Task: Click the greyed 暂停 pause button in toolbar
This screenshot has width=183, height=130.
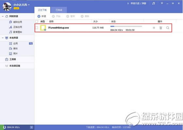Action: [70, 16]
